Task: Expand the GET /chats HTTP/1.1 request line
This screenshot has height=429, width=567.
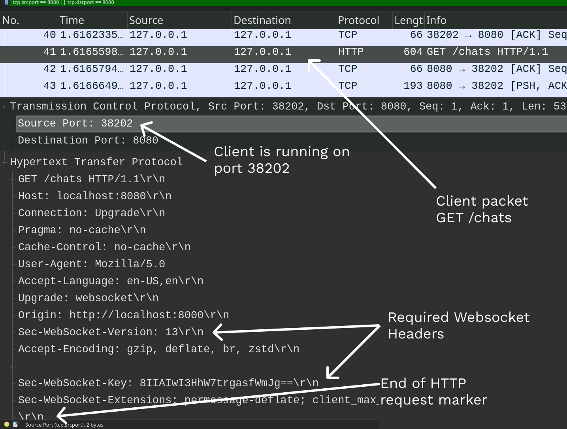Action: (x=13, y=180)
